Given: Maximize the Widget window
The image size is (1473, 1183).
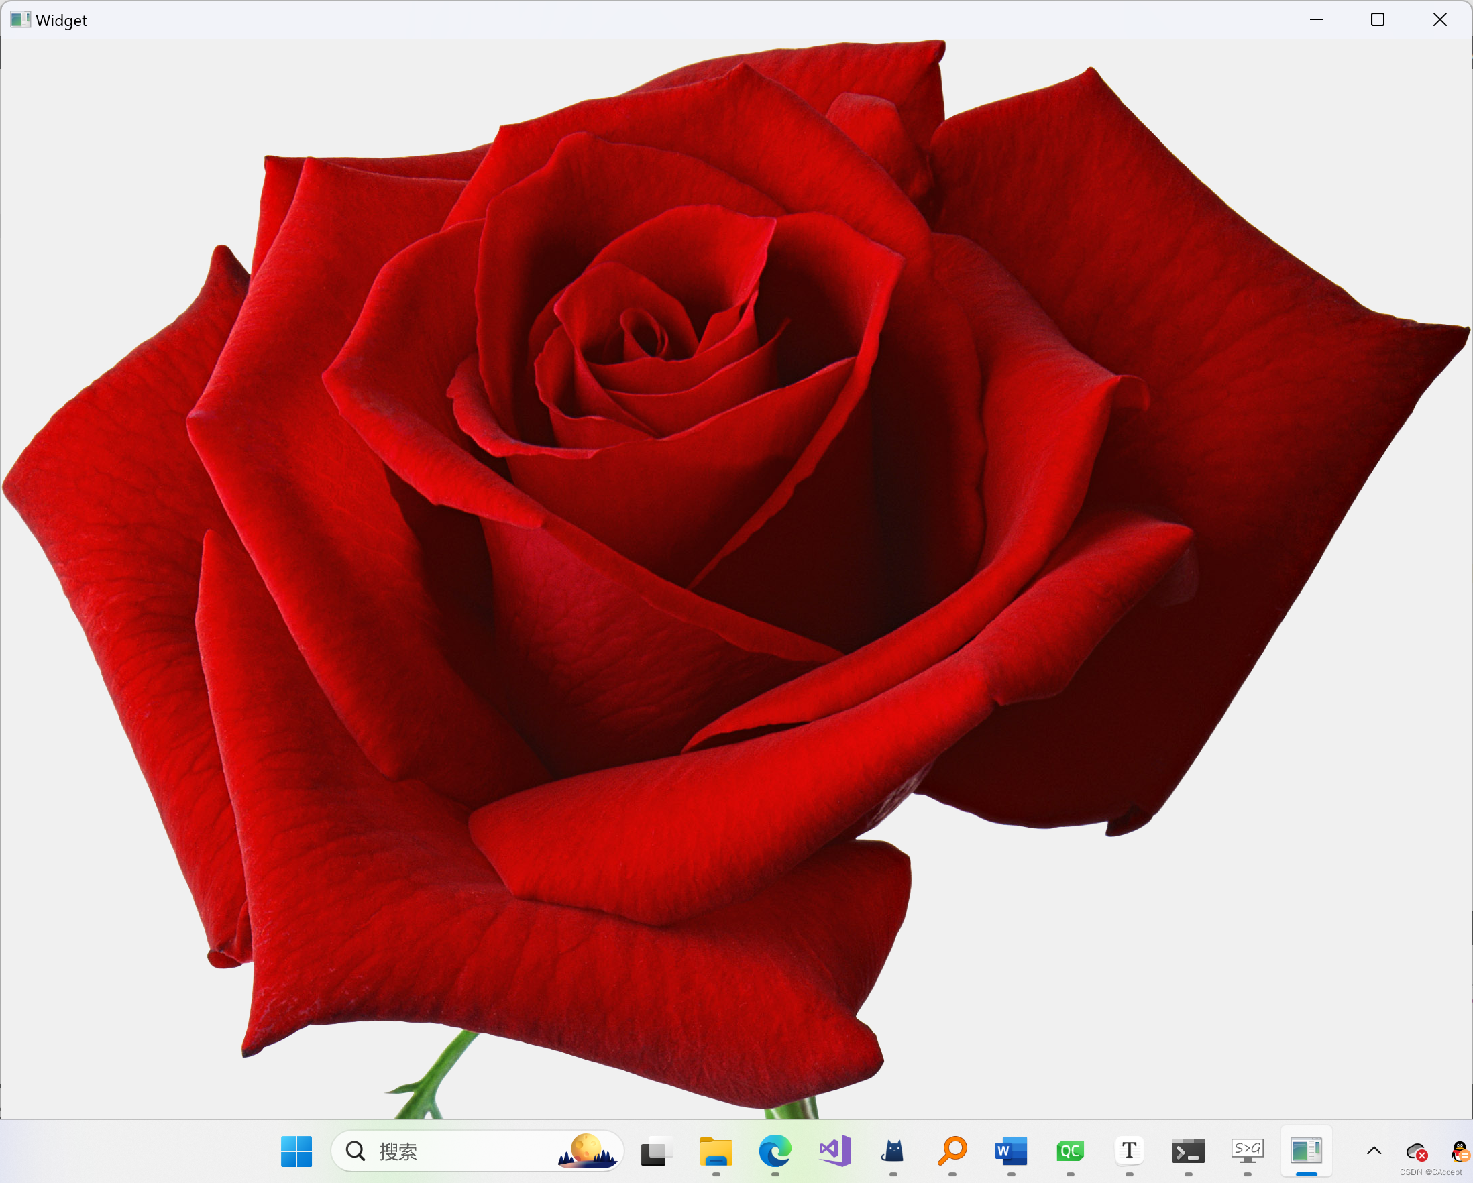Looking at the screenshot, I should (1377, 20).
